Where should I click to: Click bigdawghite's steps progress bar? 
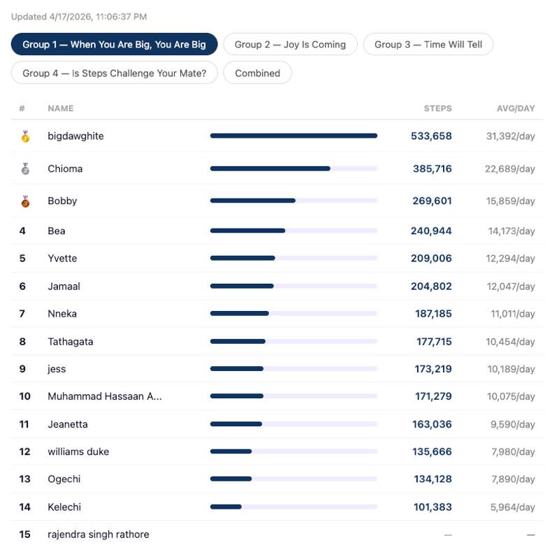(x=293, y=136)
